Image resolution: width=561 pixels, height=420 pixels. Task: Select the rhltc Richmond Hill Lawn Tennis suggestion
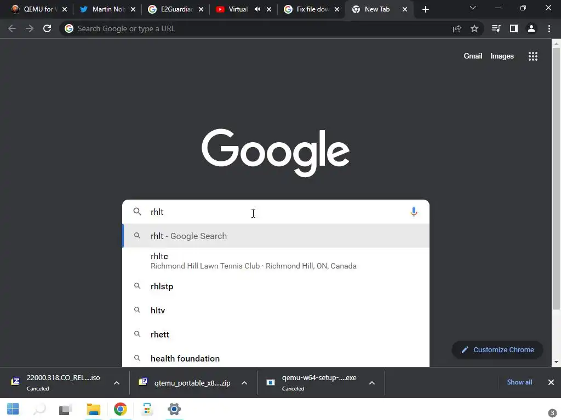click(x=276, y=261)
